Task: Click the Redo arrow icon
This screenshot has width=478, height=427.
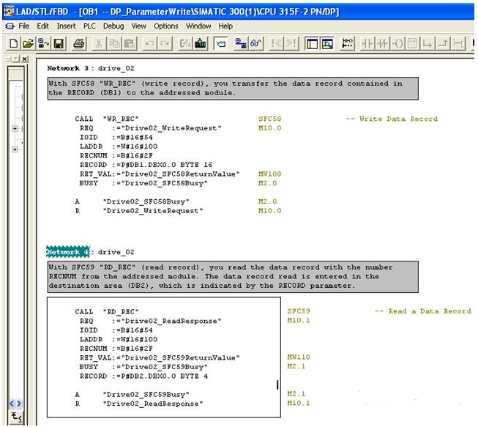Action: point(165,44)
